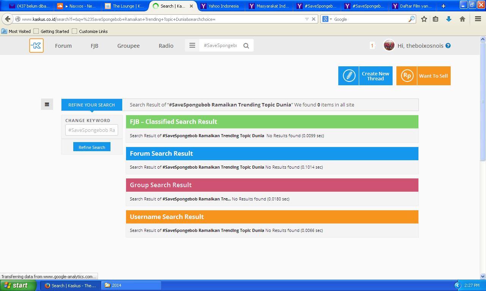This screenshot has width=486, height=291.
Task: Switch to the Naxxos SoundCloud tab
Action: tap(77, 6)
